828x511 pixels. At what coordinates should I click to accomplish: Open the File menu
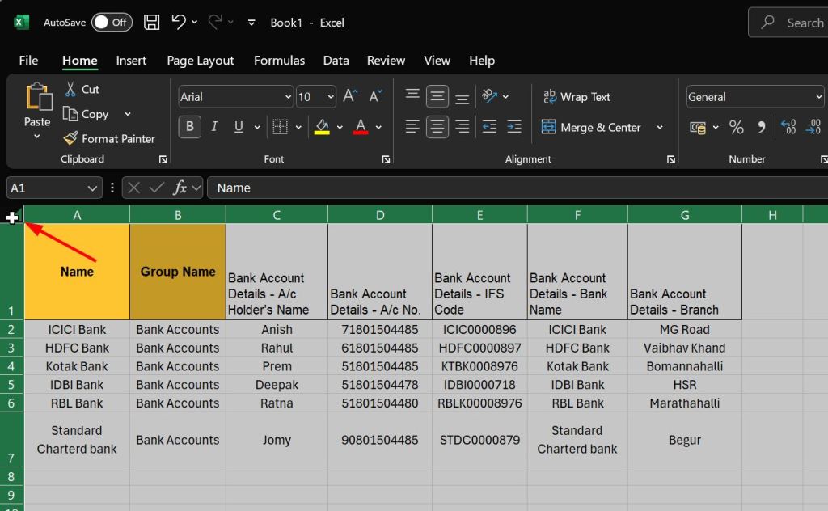coord(28,61)
